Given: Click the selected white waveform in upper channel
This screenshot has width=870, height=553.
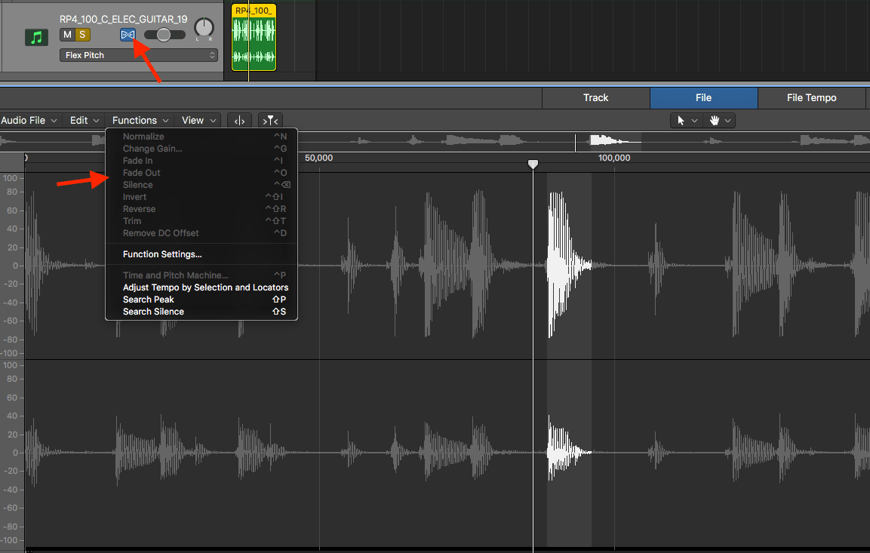Looking at the screenshot, I should [x=567, y=265].
